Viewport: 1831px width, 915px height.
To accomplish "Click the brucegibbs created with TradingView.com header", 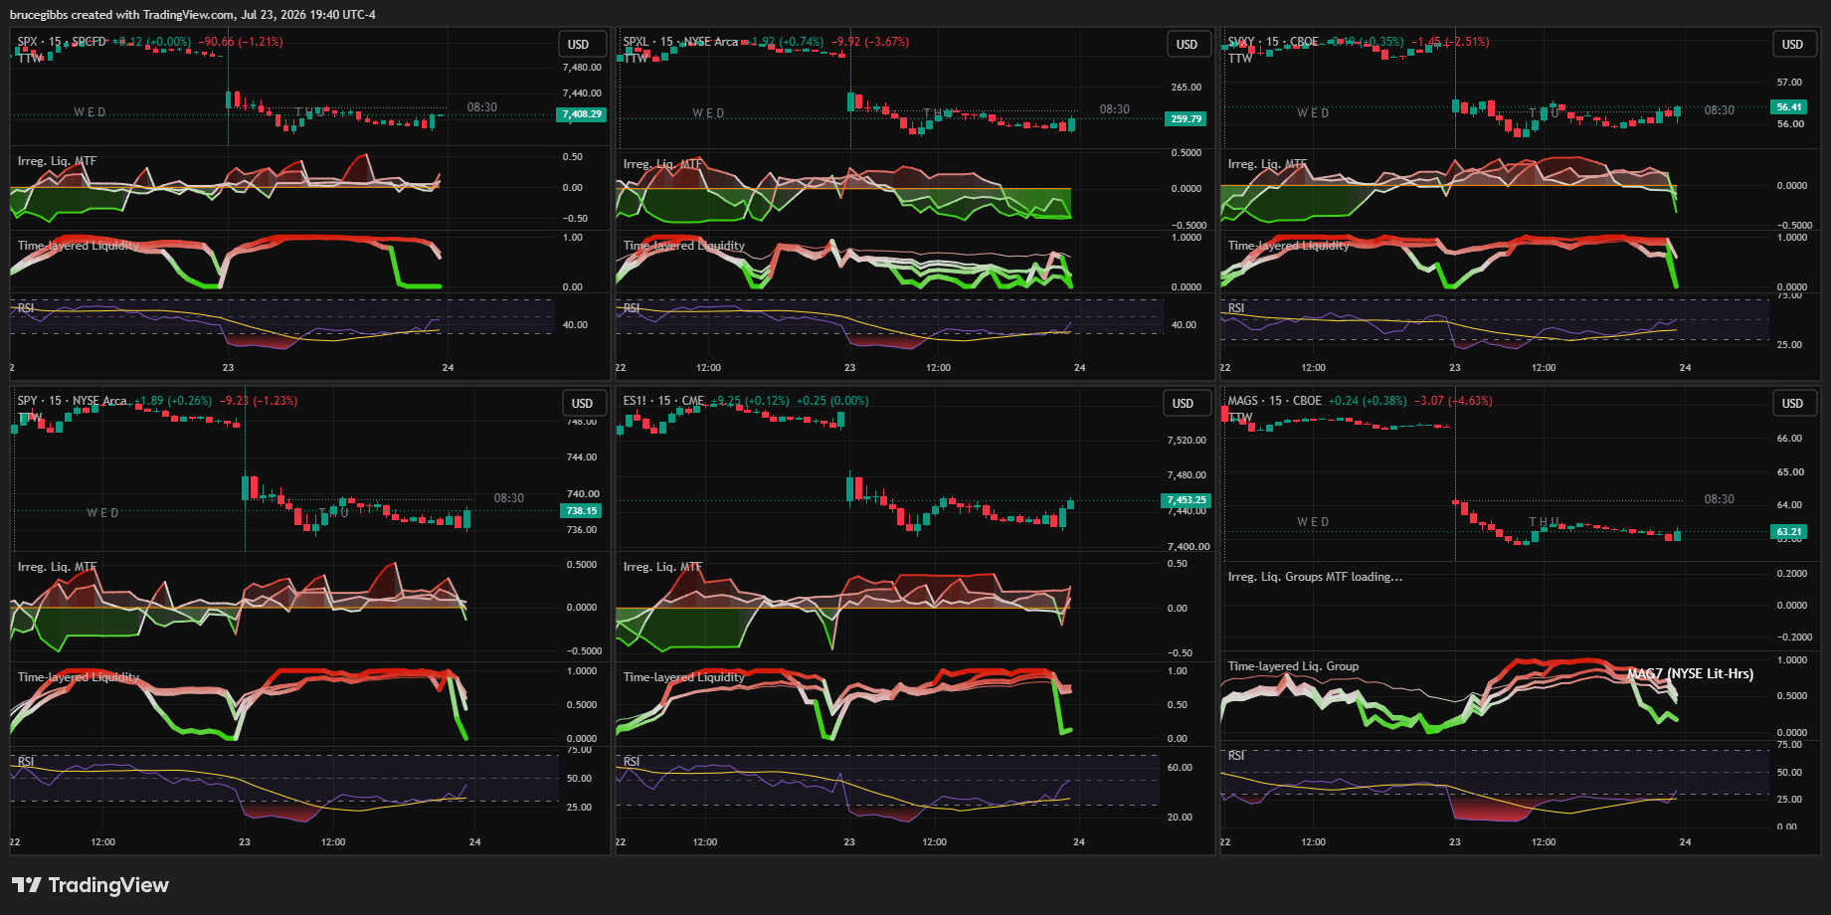I will pyautogui.click(x=193, y=15).
